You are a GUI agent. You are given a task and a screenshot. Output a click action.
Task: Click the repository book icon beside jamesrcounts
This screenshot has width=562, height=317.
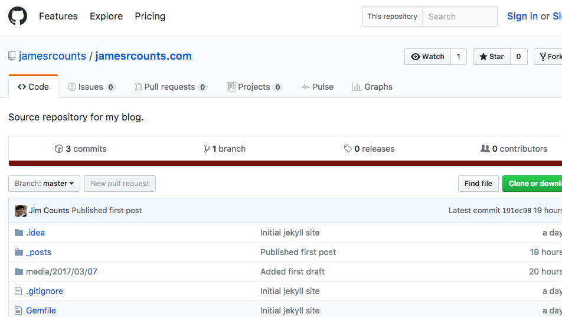(12, 56)
